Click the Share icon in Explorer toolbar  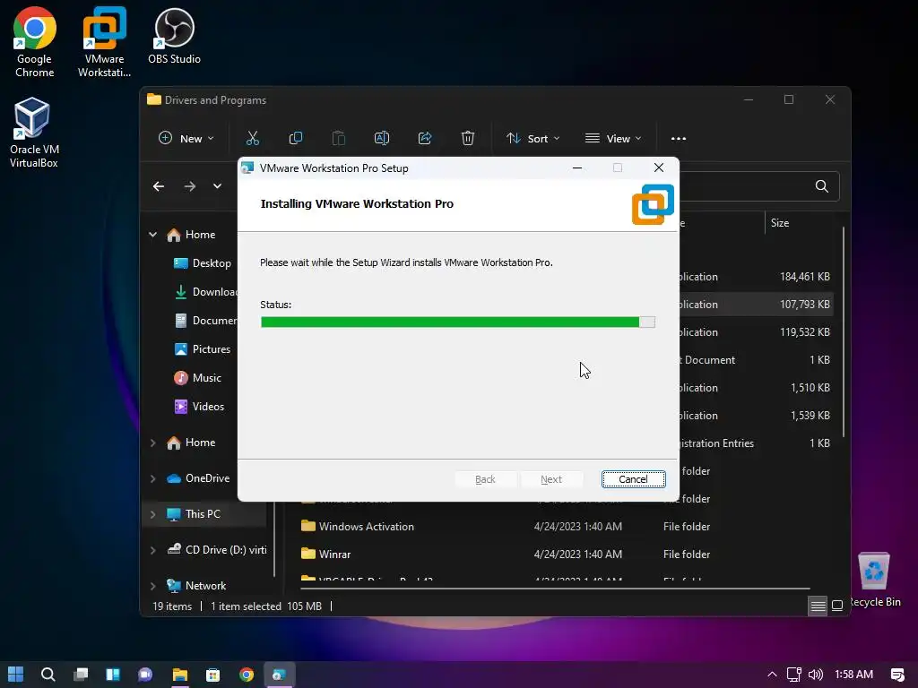pos(424,139)
